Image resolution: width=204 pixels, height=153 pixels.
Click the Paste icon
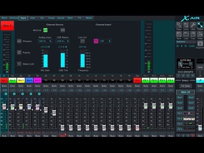coord(200,34)
